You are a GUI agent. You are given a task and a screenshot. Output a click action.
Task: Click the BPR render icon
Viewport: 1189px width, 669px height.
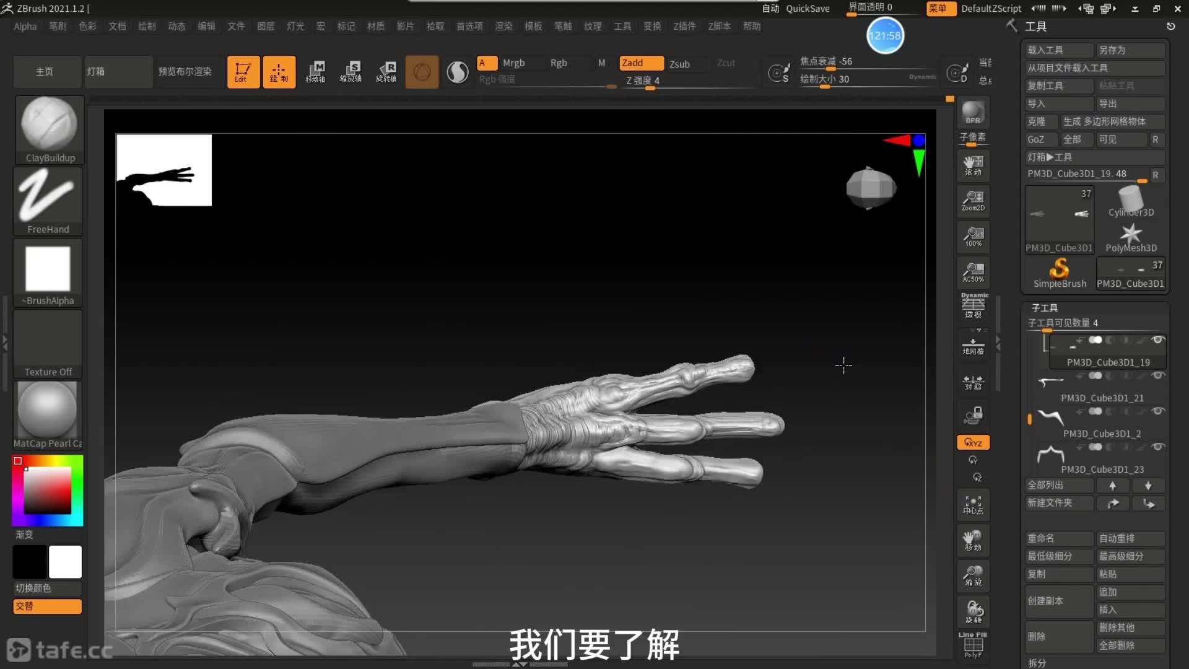pyautogui.click(x=973, y=113)
